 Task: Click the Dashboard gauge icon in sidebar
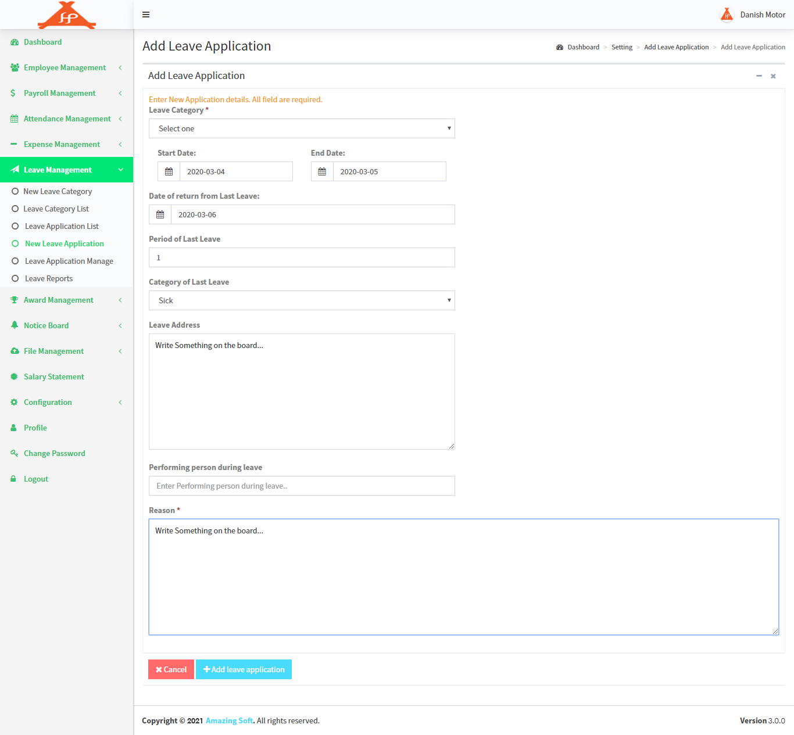pyautogui.click(x=15, y=42)
